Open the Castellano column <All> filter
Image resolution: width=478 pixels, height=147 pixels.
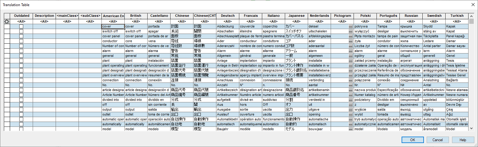point(159,21)
